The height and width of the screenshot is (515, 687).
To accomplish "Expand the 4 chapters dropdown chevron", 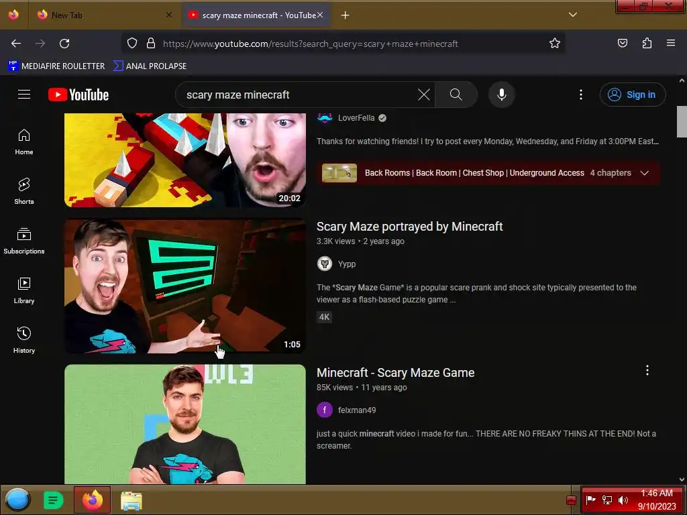I will [x=645, y=173].
